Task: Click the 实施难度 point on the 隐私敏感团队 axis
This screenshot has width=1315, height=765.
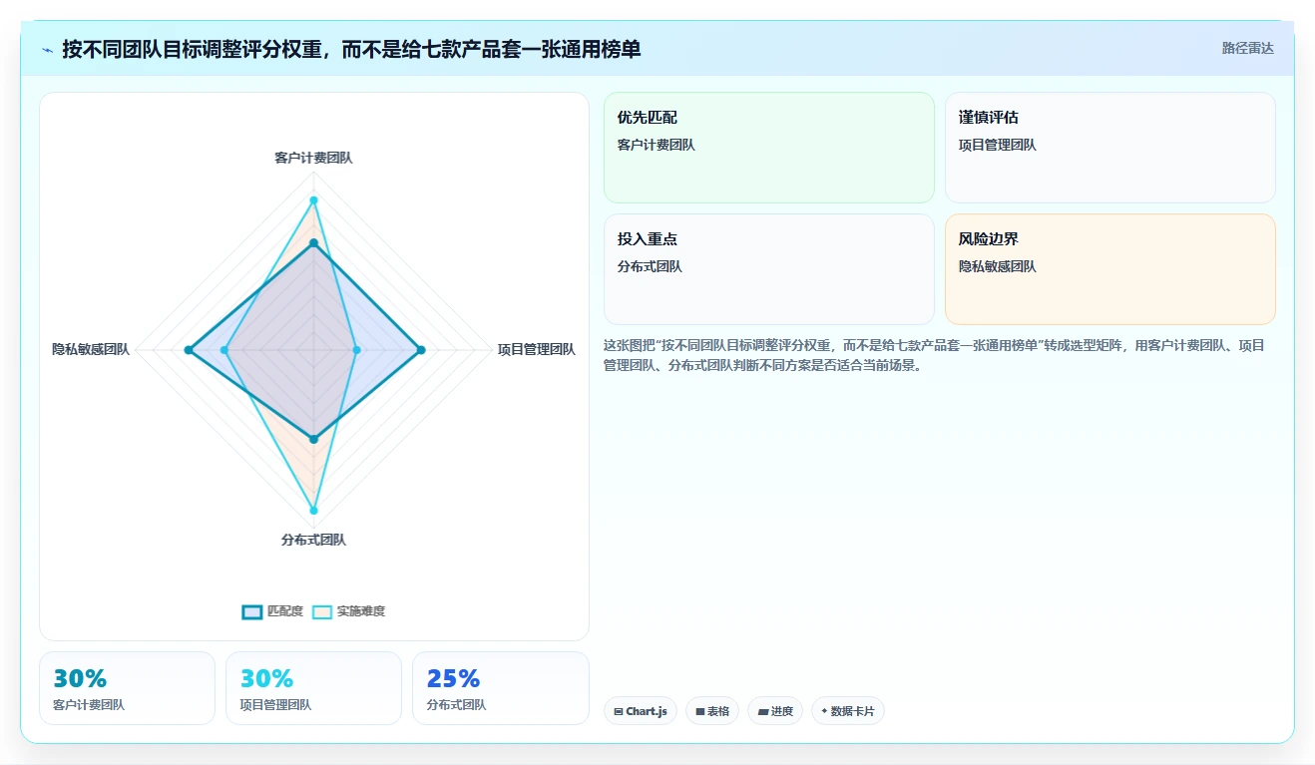Action: click(x=224, y=350)
